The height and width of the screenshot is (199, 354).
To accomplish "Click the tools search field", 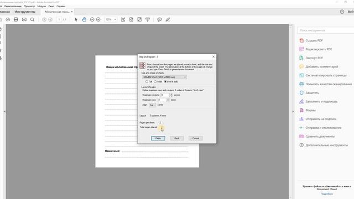I will tap(326, 30).
